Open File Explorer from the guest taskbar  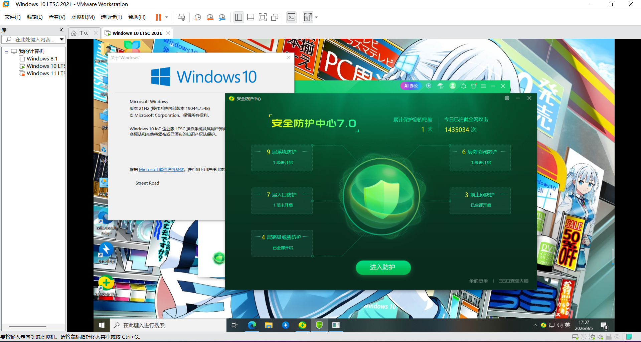click(x=269, y=325)
